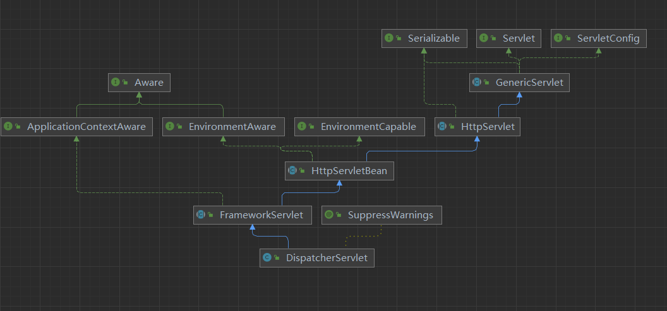Click the interface icon beside Aware
This screenshot has height=311, width=667.
click(x=116, y=83)
